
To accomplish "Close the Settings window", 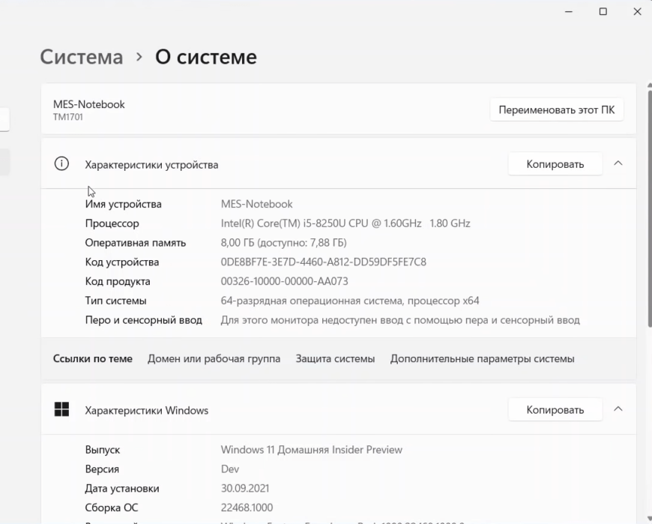I will tap(637, 12).
